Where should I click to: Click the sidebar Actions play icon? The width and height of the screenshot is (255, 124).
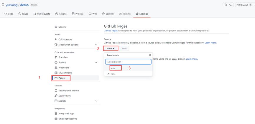click(56, 63)
